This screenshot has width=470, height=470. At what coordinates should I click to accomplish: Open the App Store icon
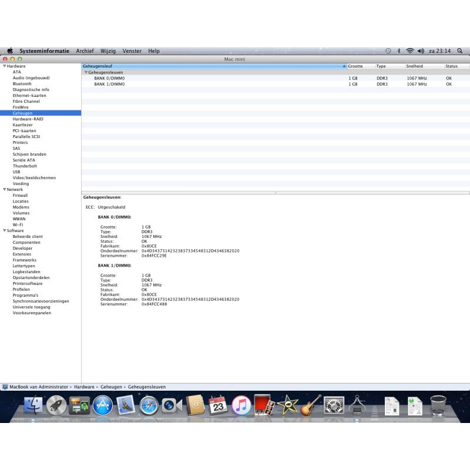tap(102, 405)
